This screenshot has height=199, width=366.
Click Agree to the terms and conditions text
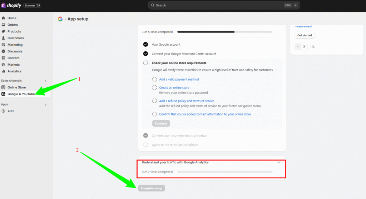point(175,145)
